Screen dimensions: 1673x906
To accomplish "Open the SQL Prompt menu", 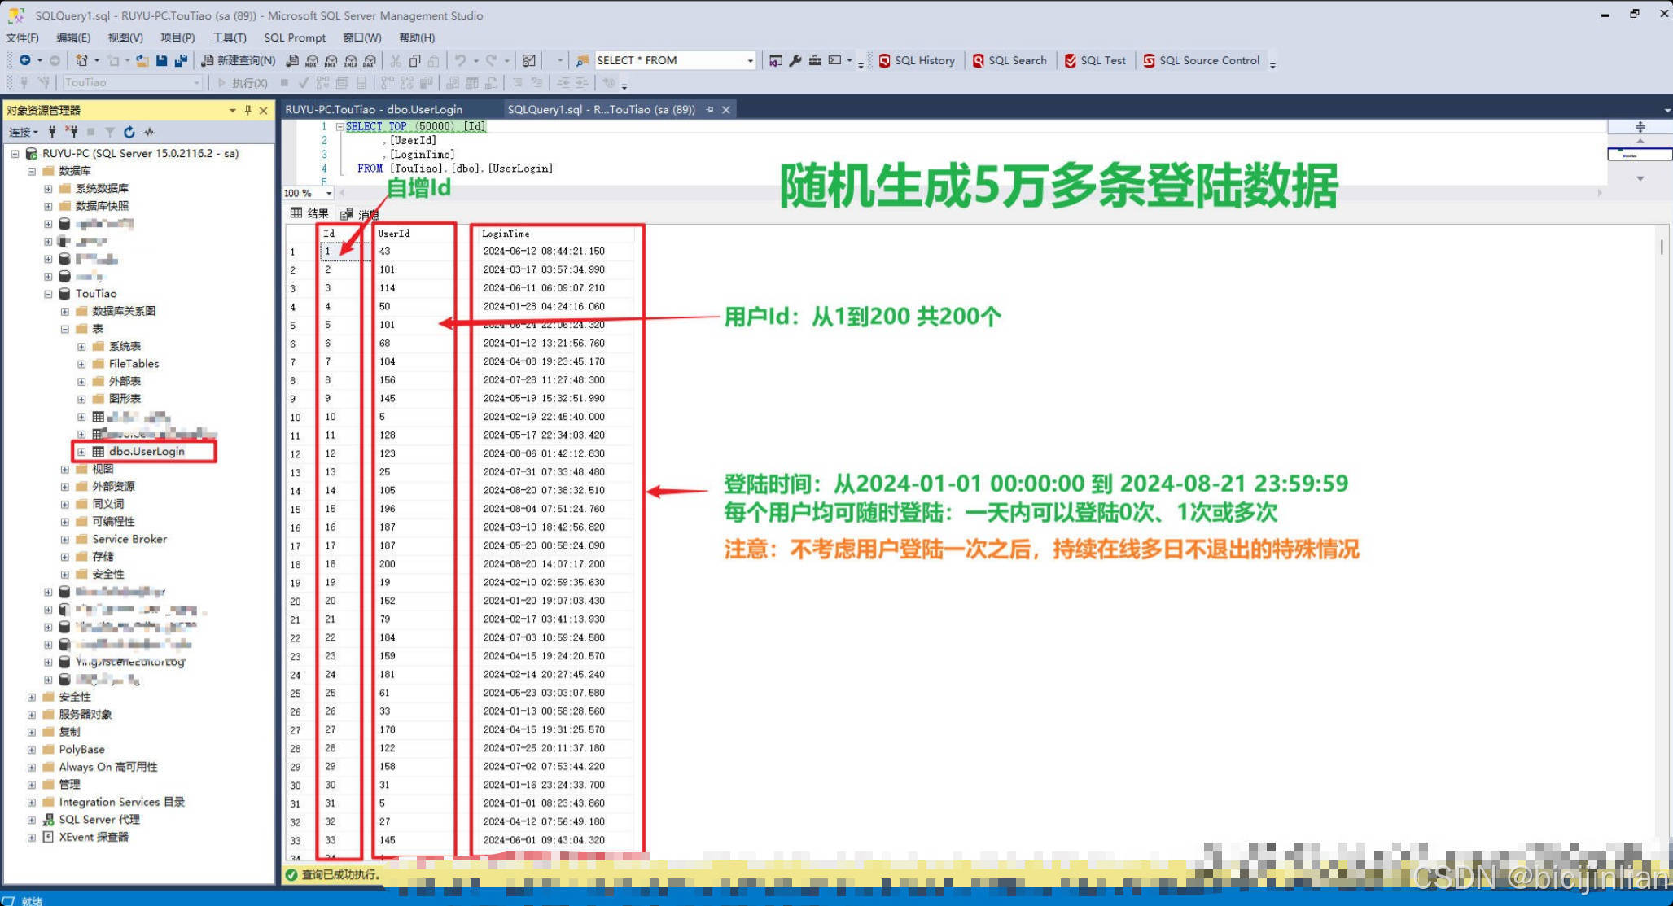I will (294, 37).
